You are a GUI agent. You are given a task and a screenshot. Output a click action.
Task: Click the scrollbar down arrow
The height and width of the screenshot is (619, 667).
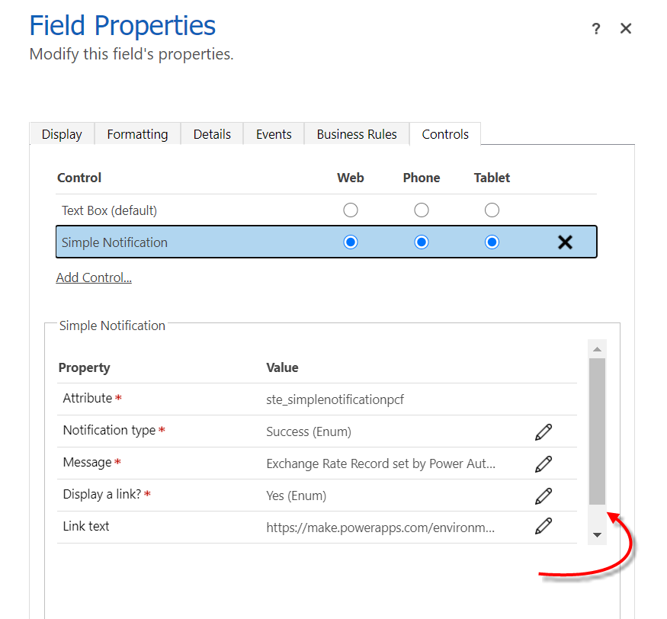(597, 535)
